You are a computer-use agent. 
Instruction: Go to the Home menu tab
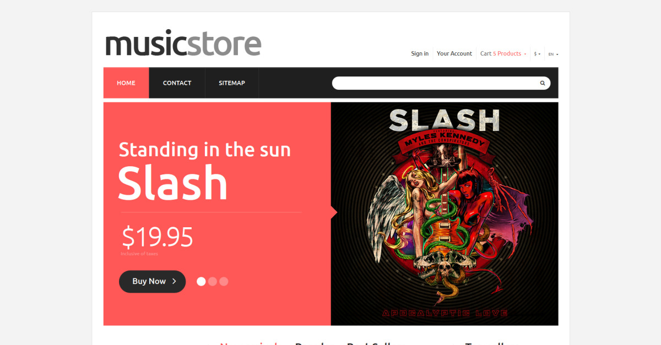pyautogui.click(x=126, y=83)
